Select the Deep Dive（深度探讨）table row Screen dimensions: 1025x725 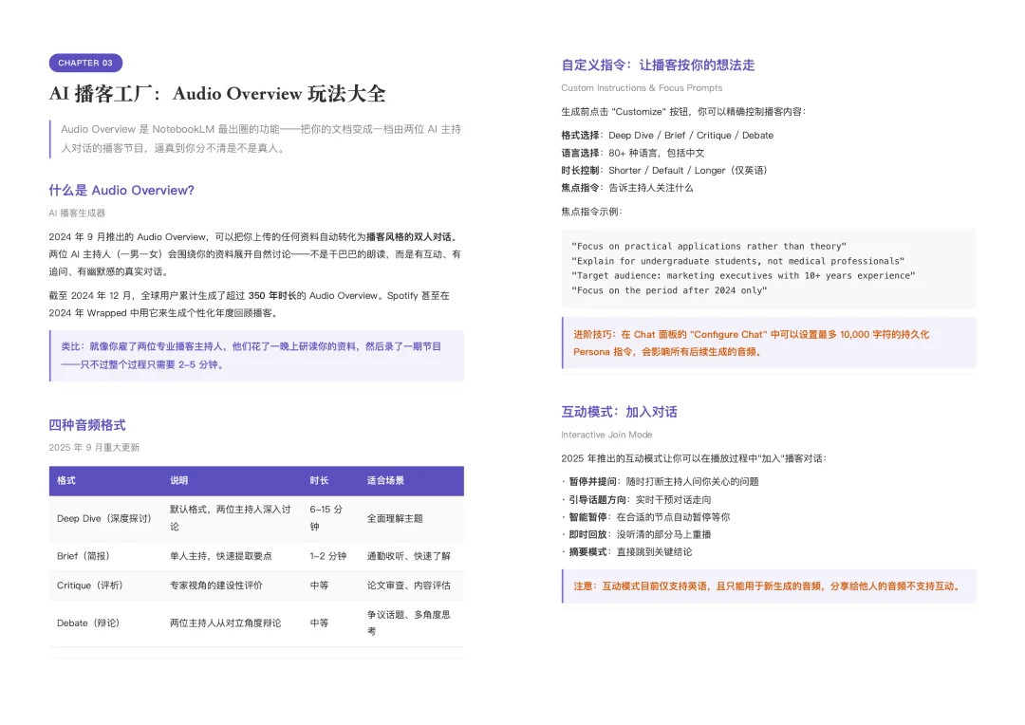coord(256,516)
